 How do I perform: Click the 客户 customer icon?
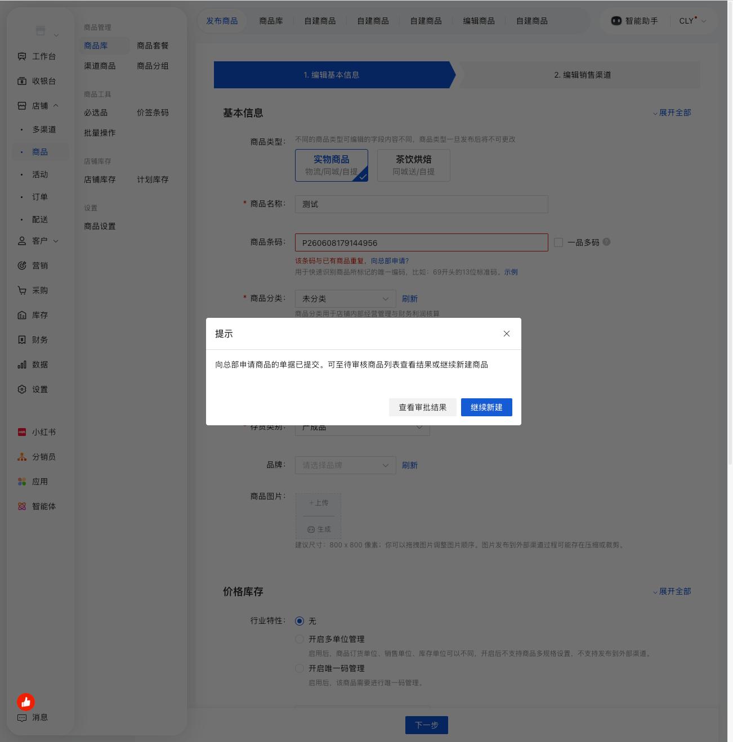point(22,241)
